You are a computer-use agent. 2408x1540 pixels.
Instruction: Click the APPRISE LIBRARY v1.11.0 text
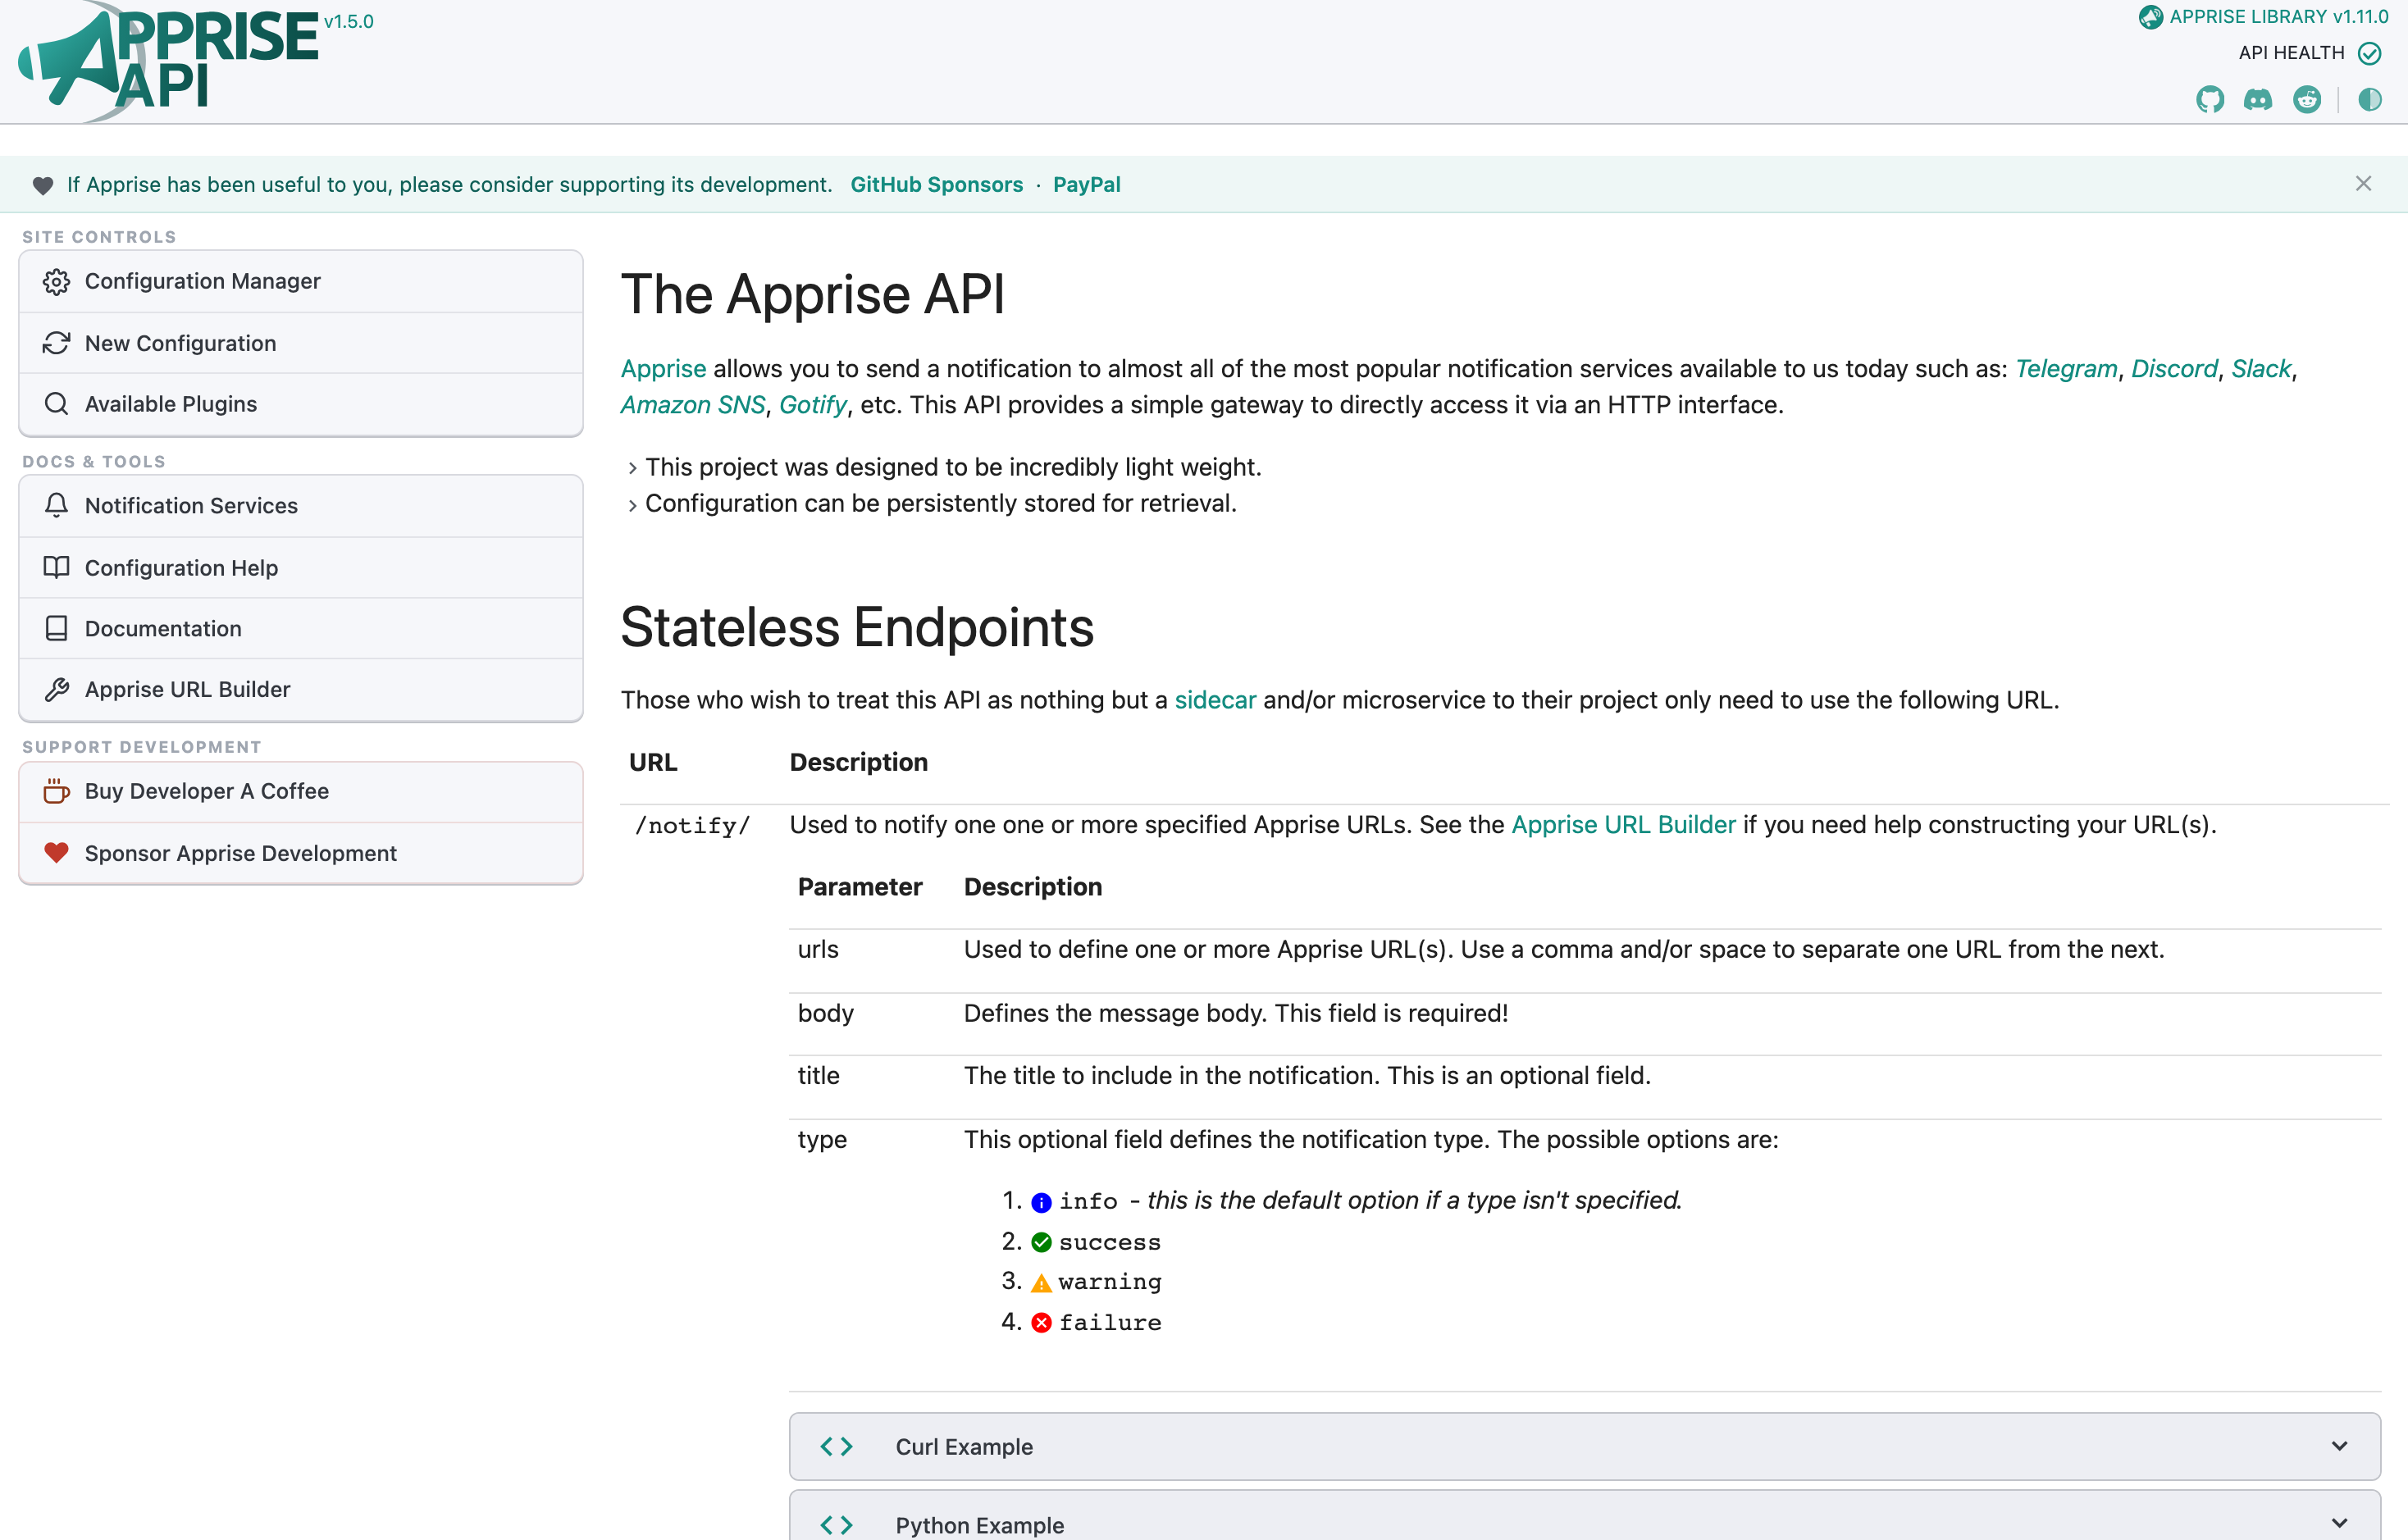(x=2279, y=17)
